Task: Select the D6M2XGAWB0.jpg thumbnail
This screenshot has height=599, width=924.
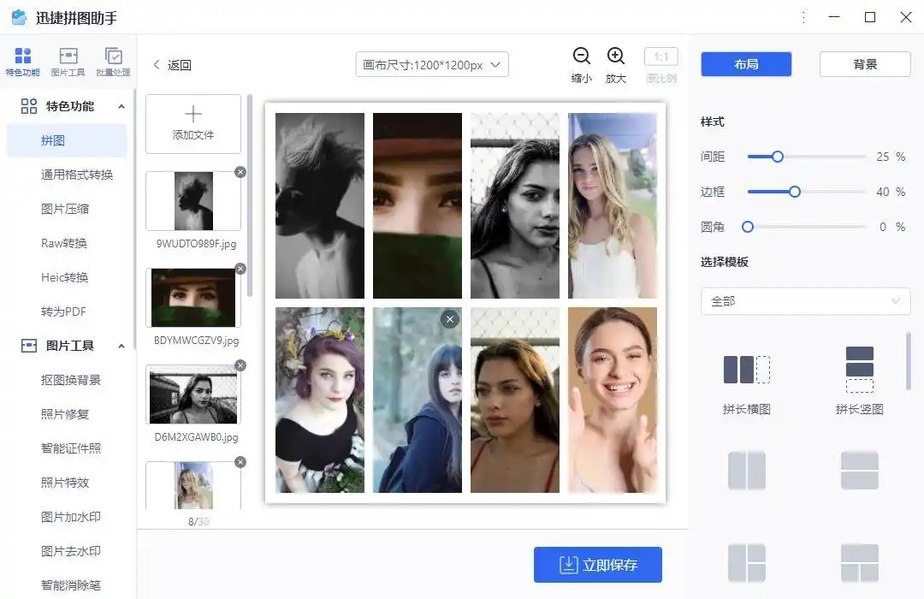Action: pyautogui.click(x=193, y=395)
